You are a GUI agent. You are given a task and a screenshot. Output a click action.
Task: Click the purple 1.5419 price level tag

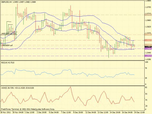[148, 56]
